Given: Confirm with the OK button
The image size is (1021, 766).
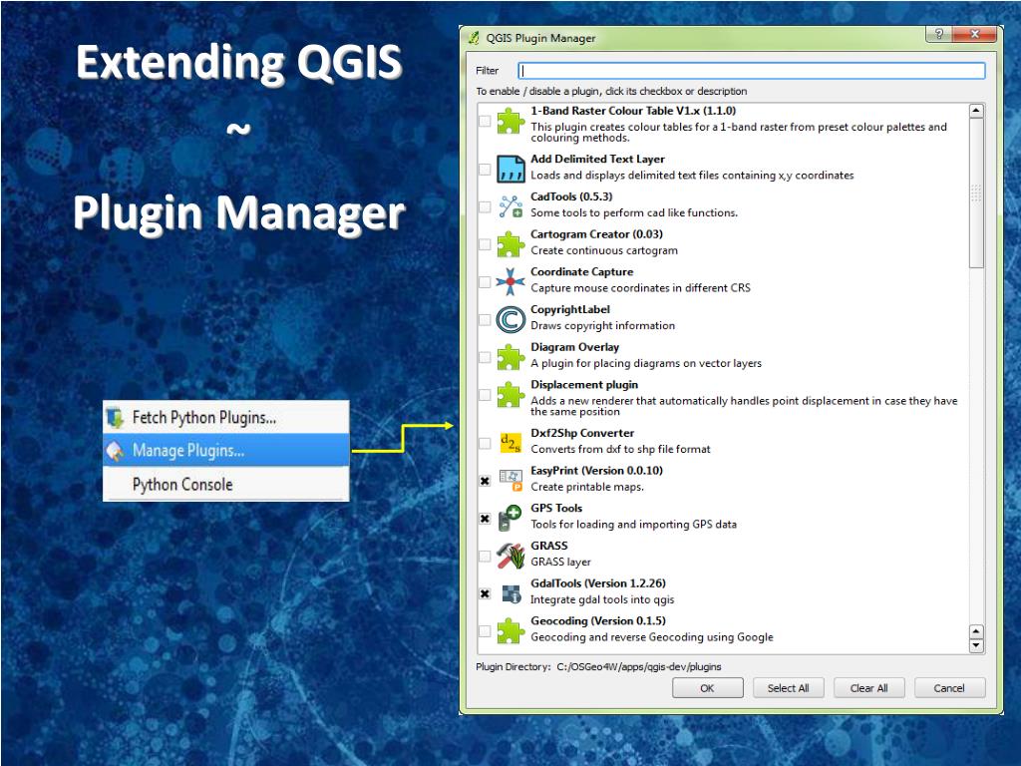Looking at the screenshot, I should (707, 688).
